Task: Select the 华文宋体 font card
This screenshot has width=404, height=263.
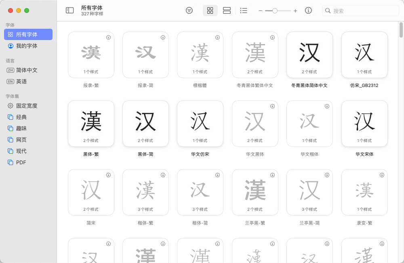Action: pos(364,123)
